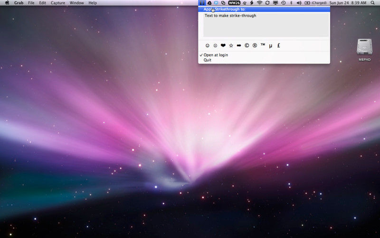Open the Capture menu
Screen dimensions: 380x238
[x=57, y=3]
